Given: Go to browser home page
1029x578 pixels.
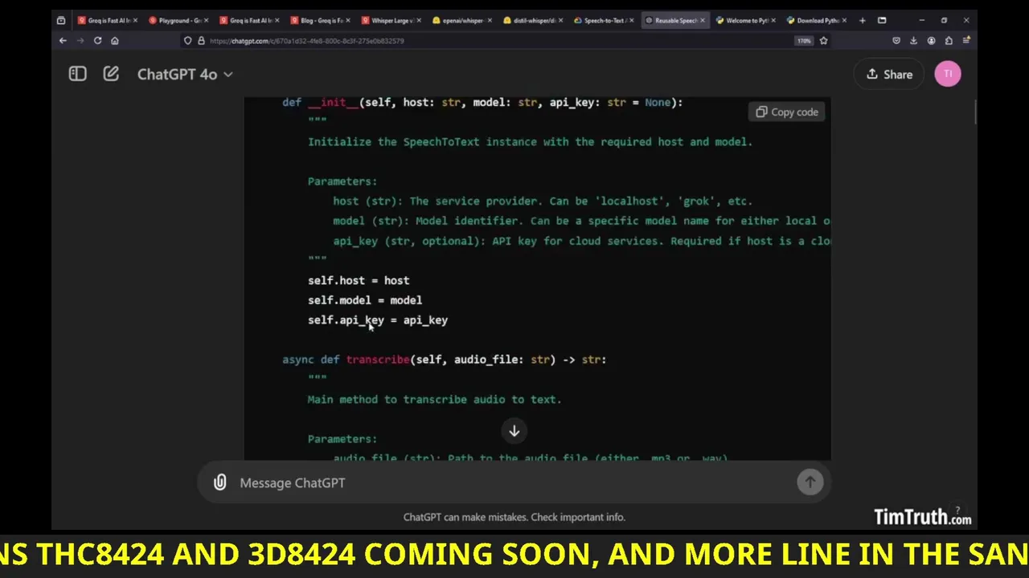Looking at the screenshot, I should coord(115,40).
